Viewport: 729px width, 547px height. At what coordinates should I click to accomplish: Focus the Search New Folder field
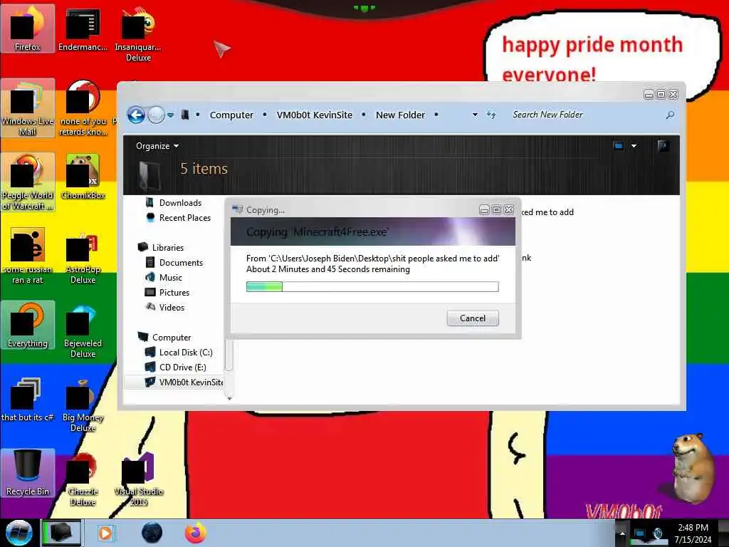[x=586, y=115]
